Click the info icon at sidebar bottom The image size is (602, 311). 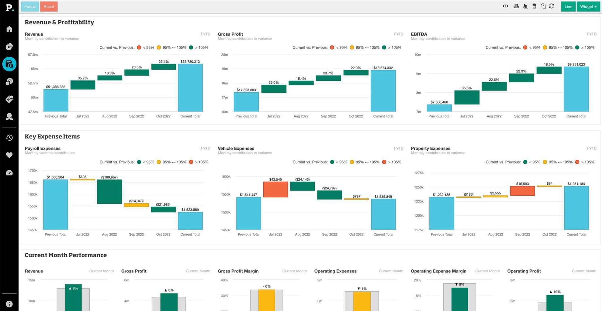click(9, 304)
